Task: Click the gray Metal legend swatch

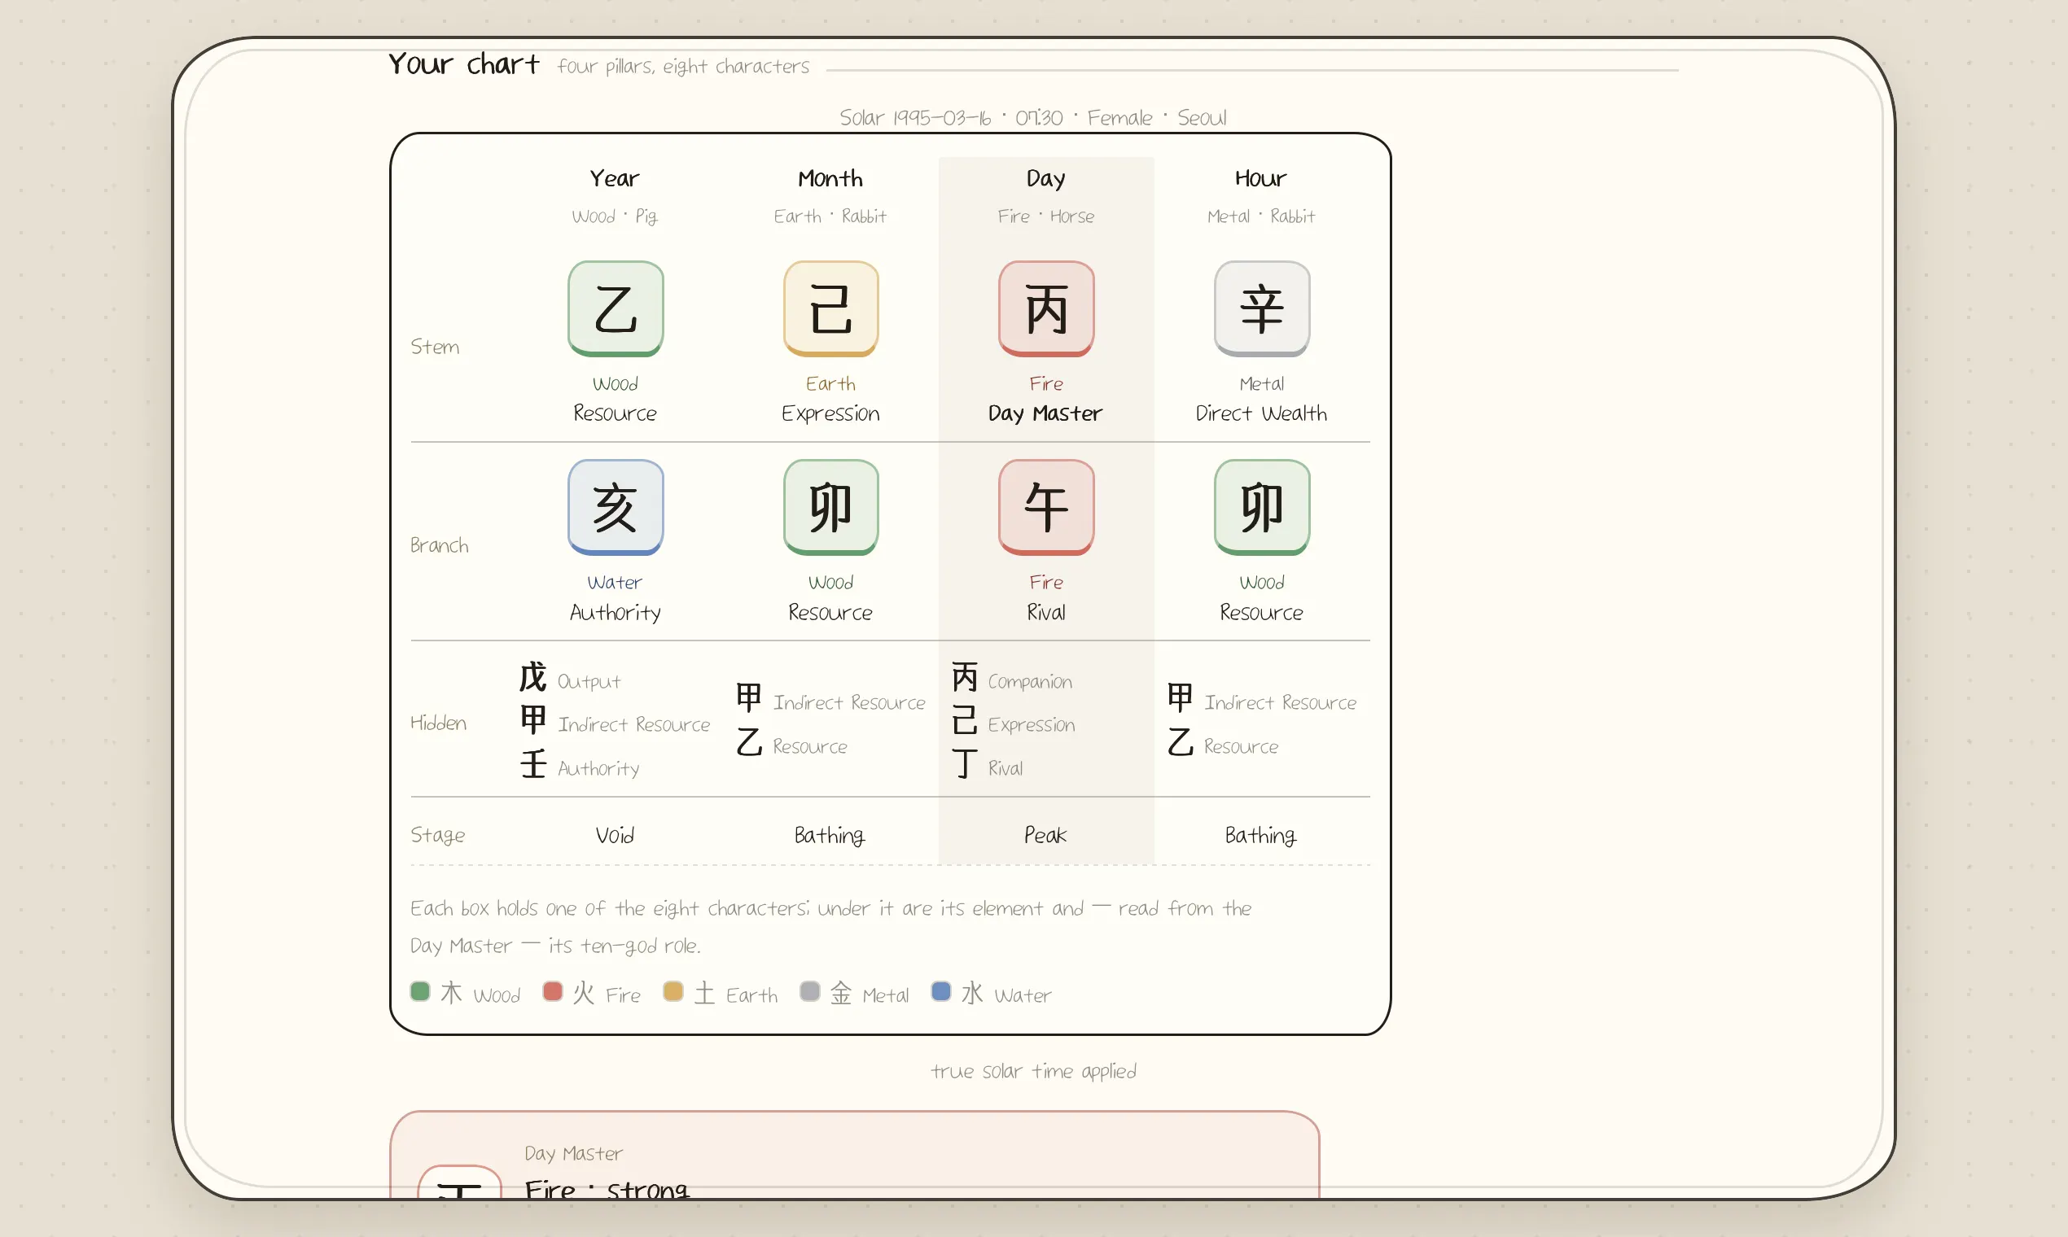Action: click(808, 991)
